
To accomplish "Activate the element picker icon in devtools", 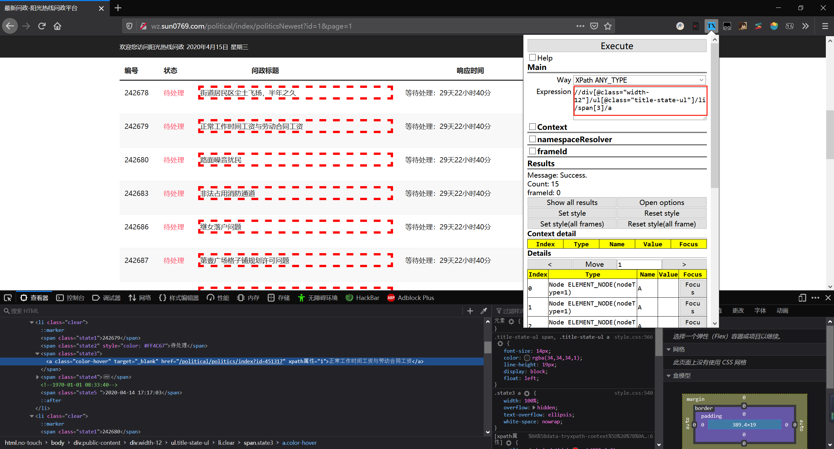I will (8, 298).
